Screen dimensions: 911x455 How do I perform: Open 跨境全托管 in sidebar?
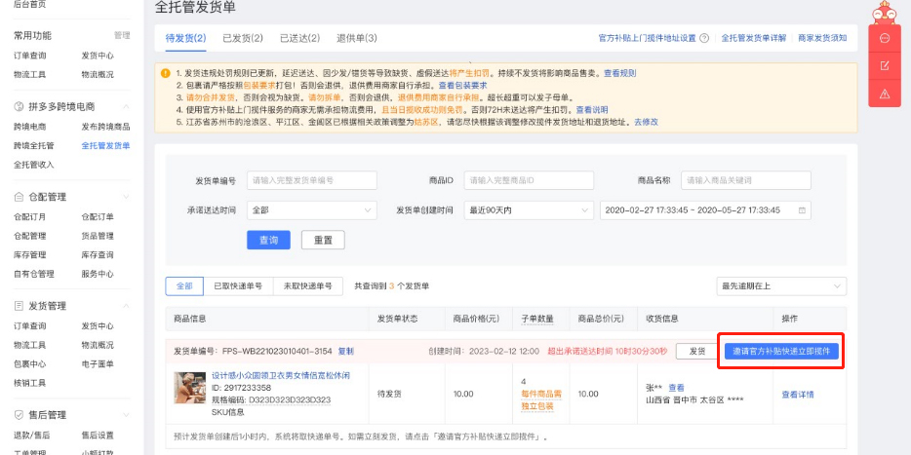(x=34, y=146)
